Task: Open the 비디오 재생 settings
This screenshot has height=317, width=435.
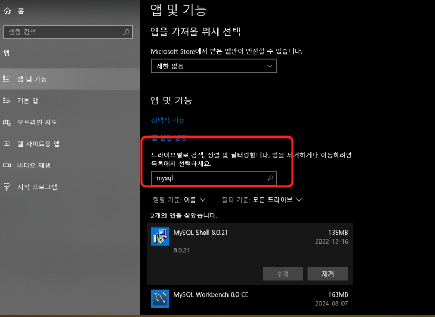Action: coord(70,165)
